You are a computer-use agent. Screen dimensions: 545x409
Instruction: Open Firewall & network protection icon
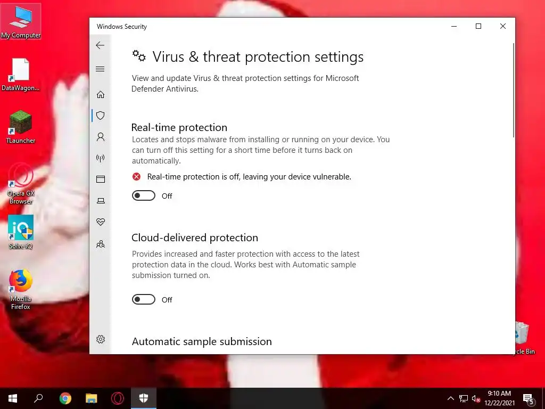pos(101,158)
